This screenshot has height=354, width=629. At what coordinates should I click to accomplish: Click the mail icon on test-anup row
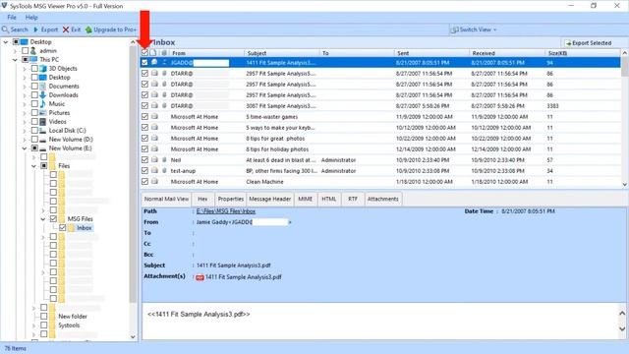tap(155, 171)
